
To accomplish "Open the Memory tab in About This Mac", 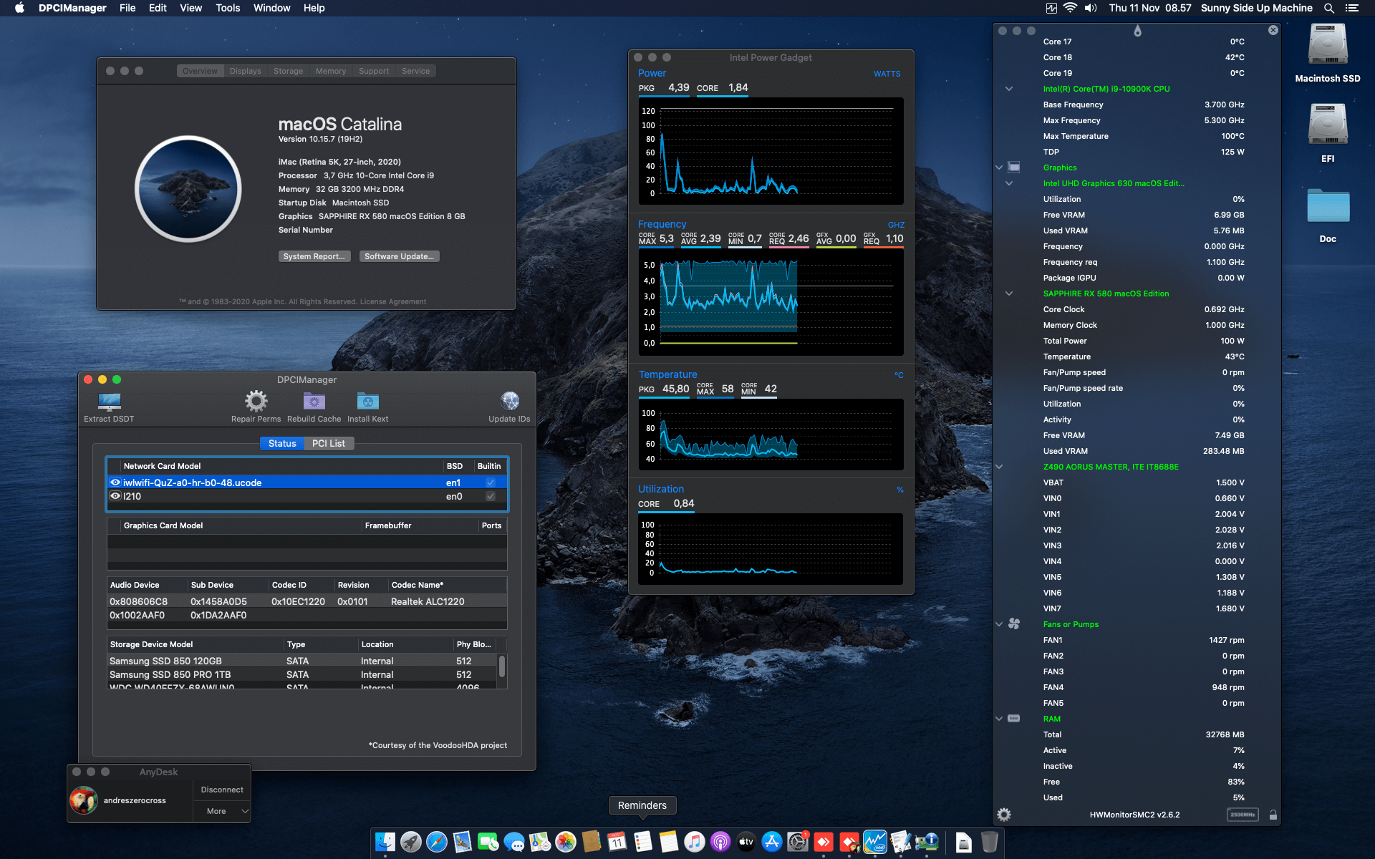I will point(330,71).
